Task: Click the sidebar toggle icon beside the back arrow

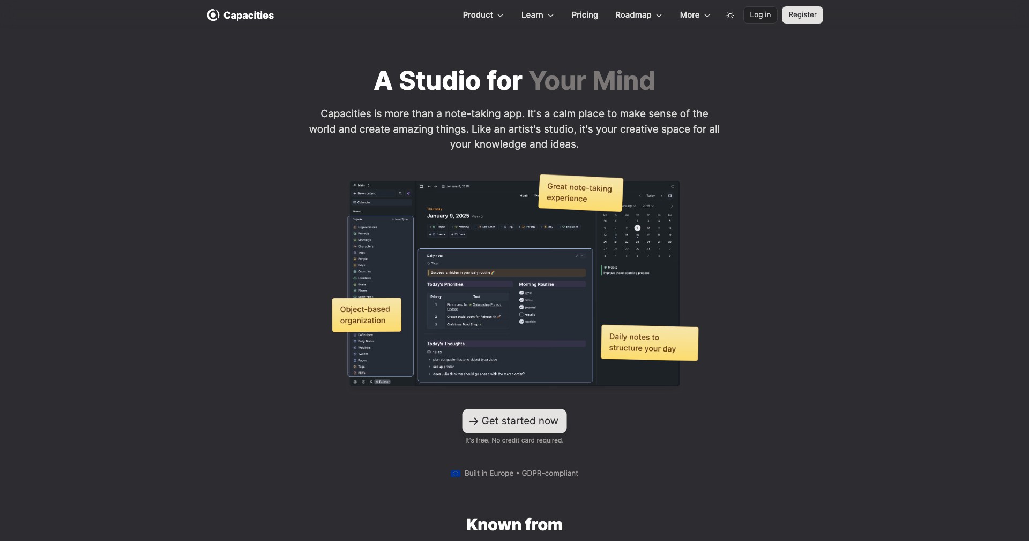Action: click(421, 186)
